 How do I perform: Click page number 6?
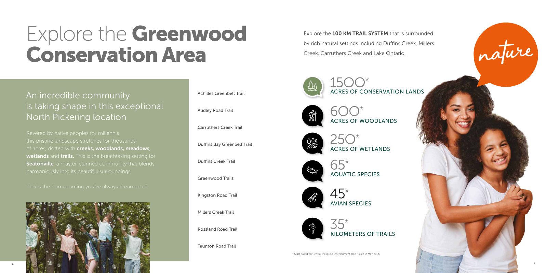(13, 264)
